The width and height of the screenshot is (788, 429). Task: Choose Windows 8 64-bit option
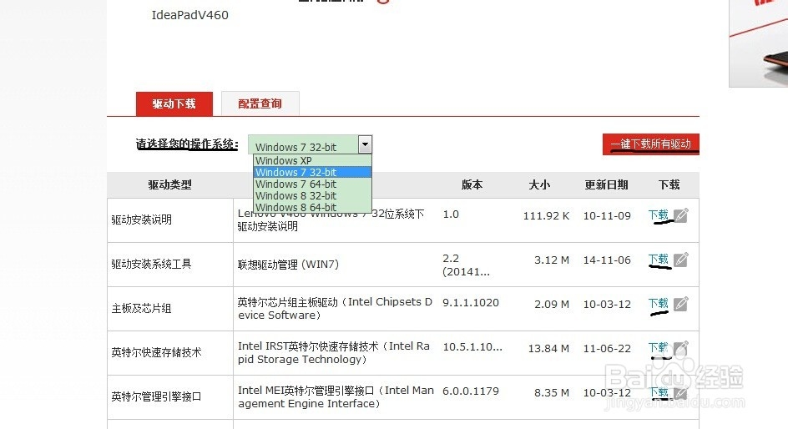(x=312, y=207)
